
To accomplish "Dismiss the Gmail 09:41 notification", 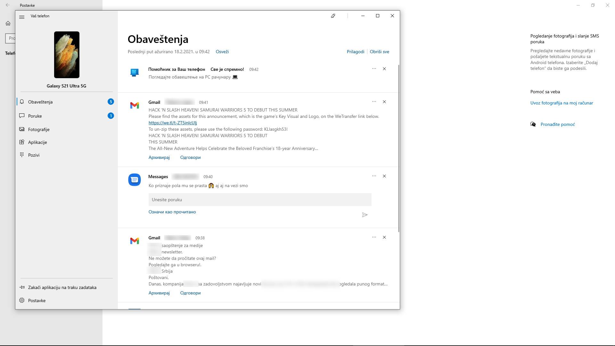I will pos(384,102).
